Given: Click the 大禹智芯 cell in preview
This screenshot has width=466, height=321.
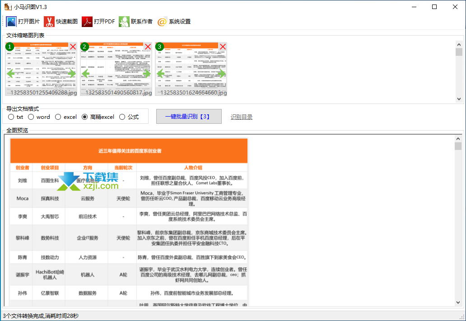Looking at the screenshot, I should click(x=50, y=217).
